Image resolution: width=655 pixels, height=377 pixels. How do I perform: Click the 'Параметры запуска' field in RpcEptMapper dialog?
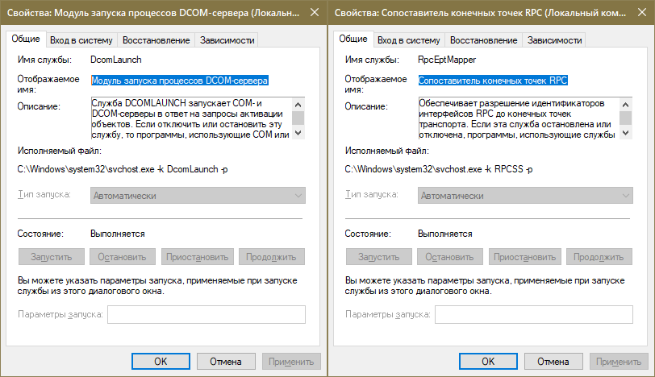tap(533, 314)
